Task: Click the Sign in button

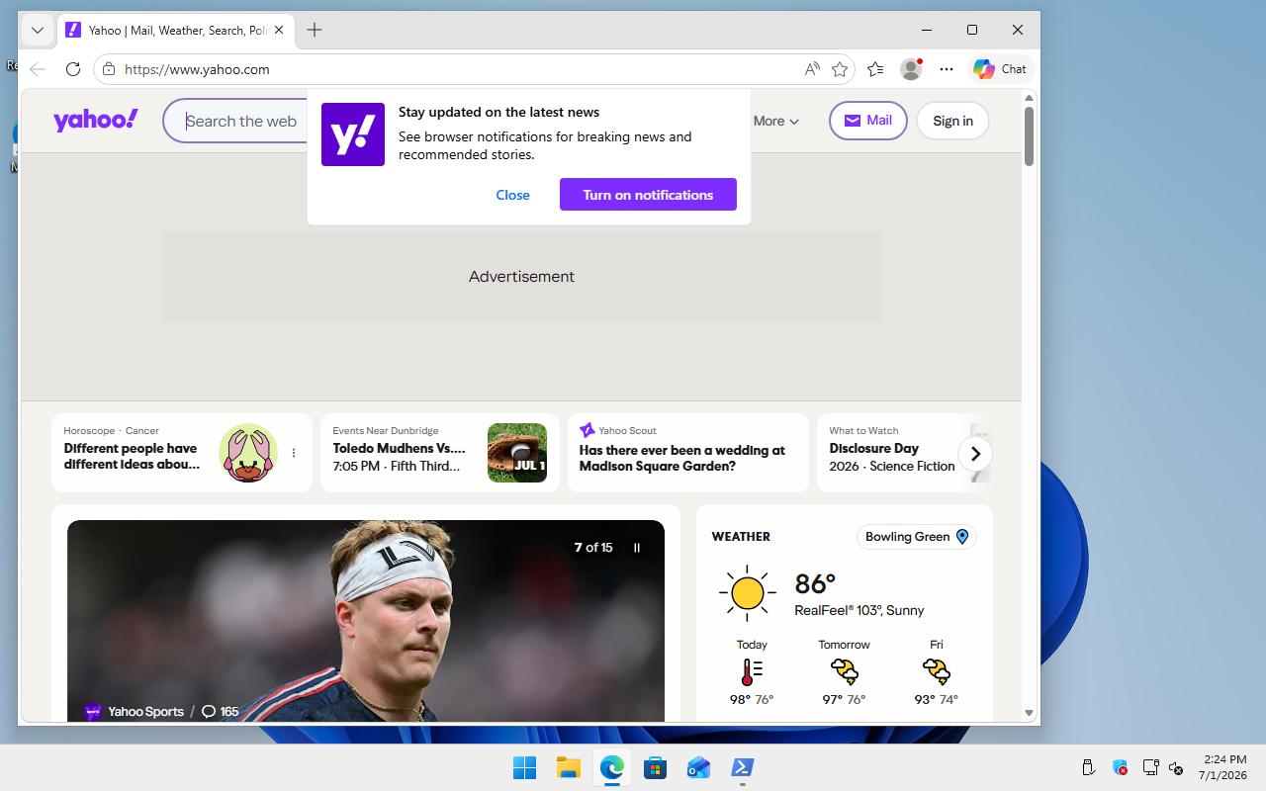Action: 952,121
